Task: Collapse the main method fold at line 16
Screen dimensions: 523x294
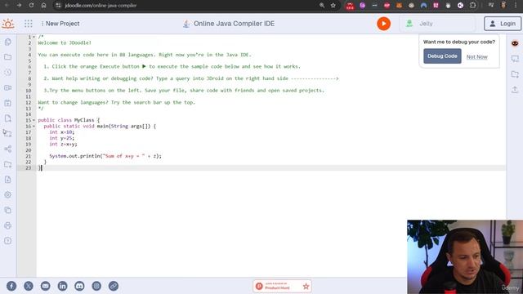Action: pos(34,127)
